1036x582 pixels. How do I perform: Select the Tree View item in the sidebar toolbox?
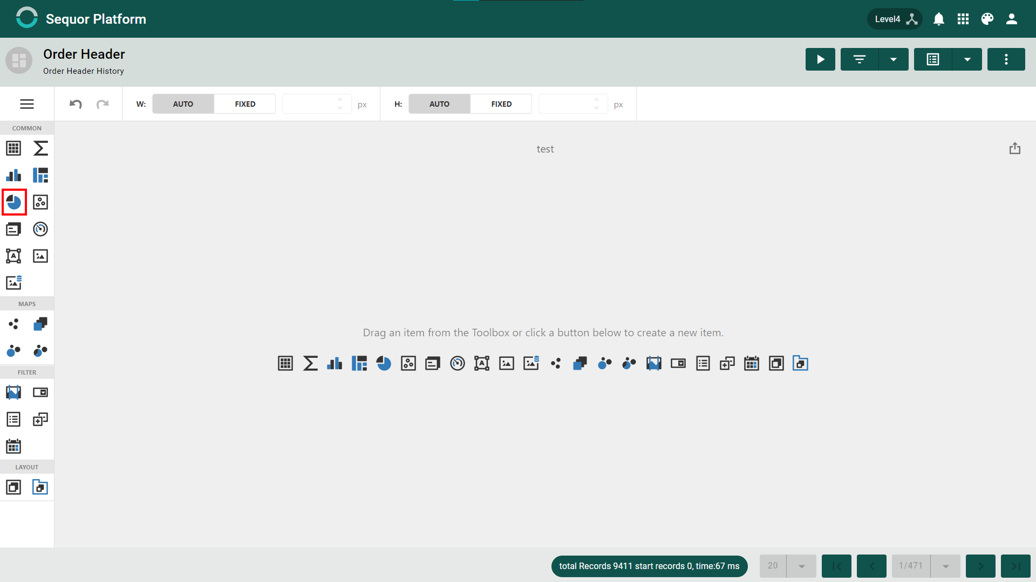pyautogui.click(x=40, y=419)
